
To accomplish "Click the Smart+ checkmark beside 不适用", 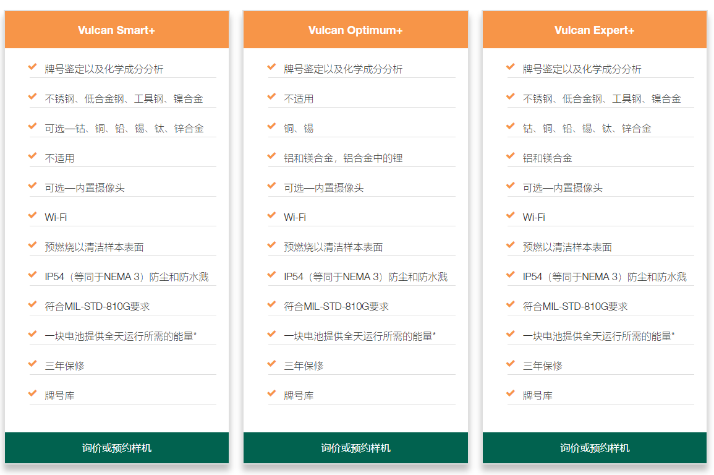I will point(32,156).
